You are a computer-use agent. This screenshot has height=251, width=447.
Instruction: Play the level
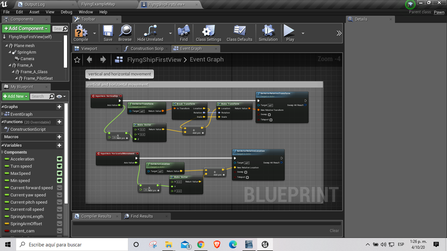289,33
